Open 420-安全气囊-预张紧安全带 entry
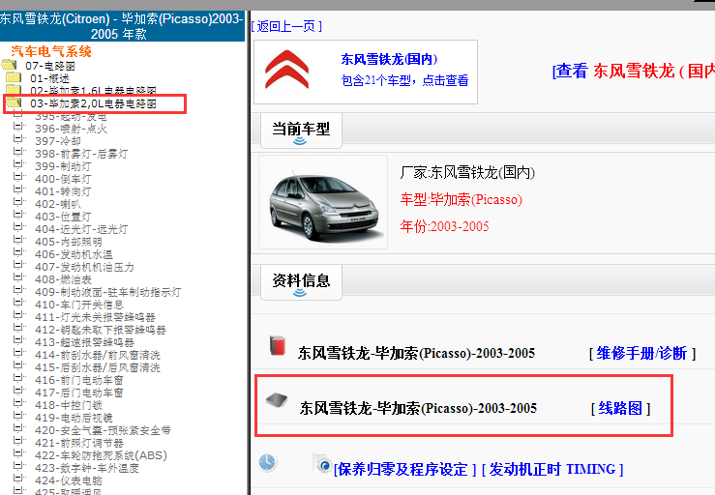The image size is (715, 495). [103, 430]
